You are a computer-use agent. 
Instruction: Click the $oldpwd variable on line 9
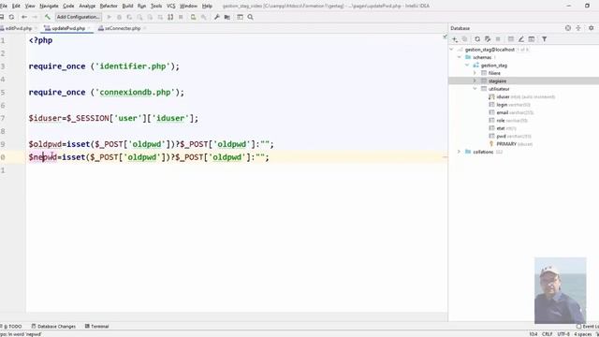[45, 144]
